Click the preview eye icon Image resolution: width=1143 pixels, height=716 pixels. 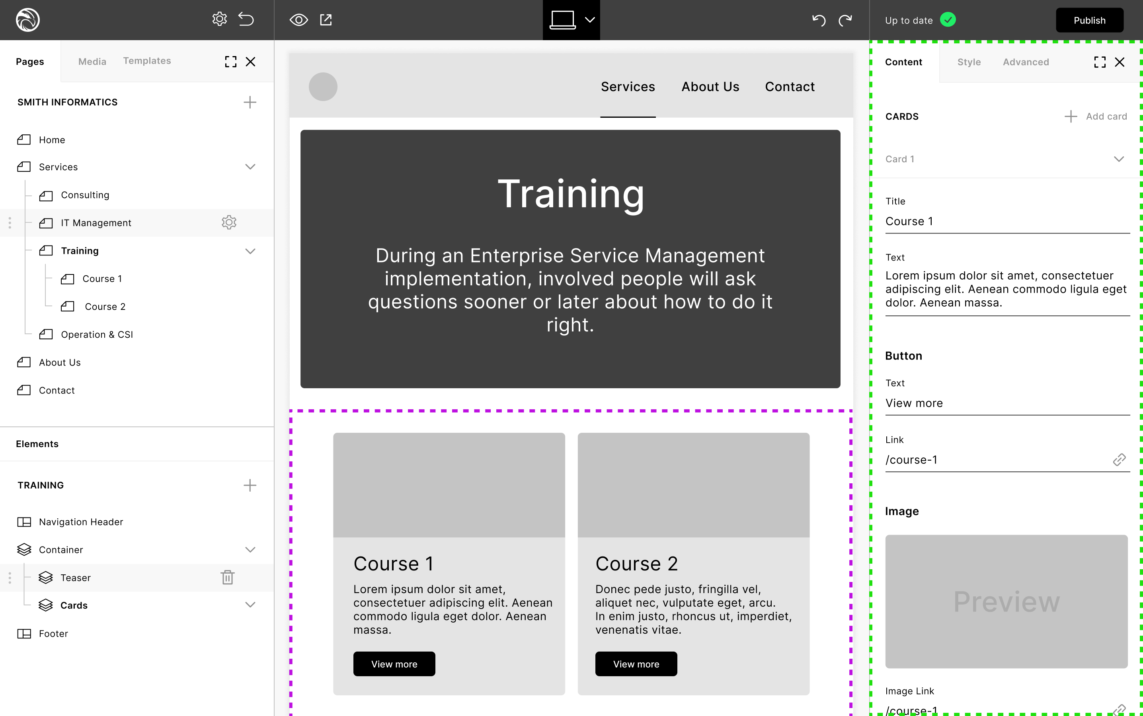(x=298, y=20)
